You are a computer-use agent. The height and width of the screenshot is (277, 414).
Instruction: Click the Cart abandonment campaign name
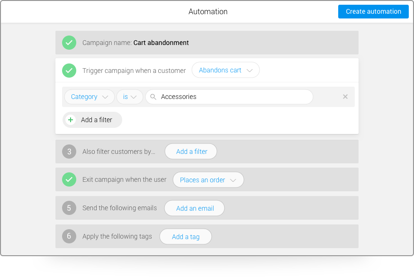(x=161, y=43)
